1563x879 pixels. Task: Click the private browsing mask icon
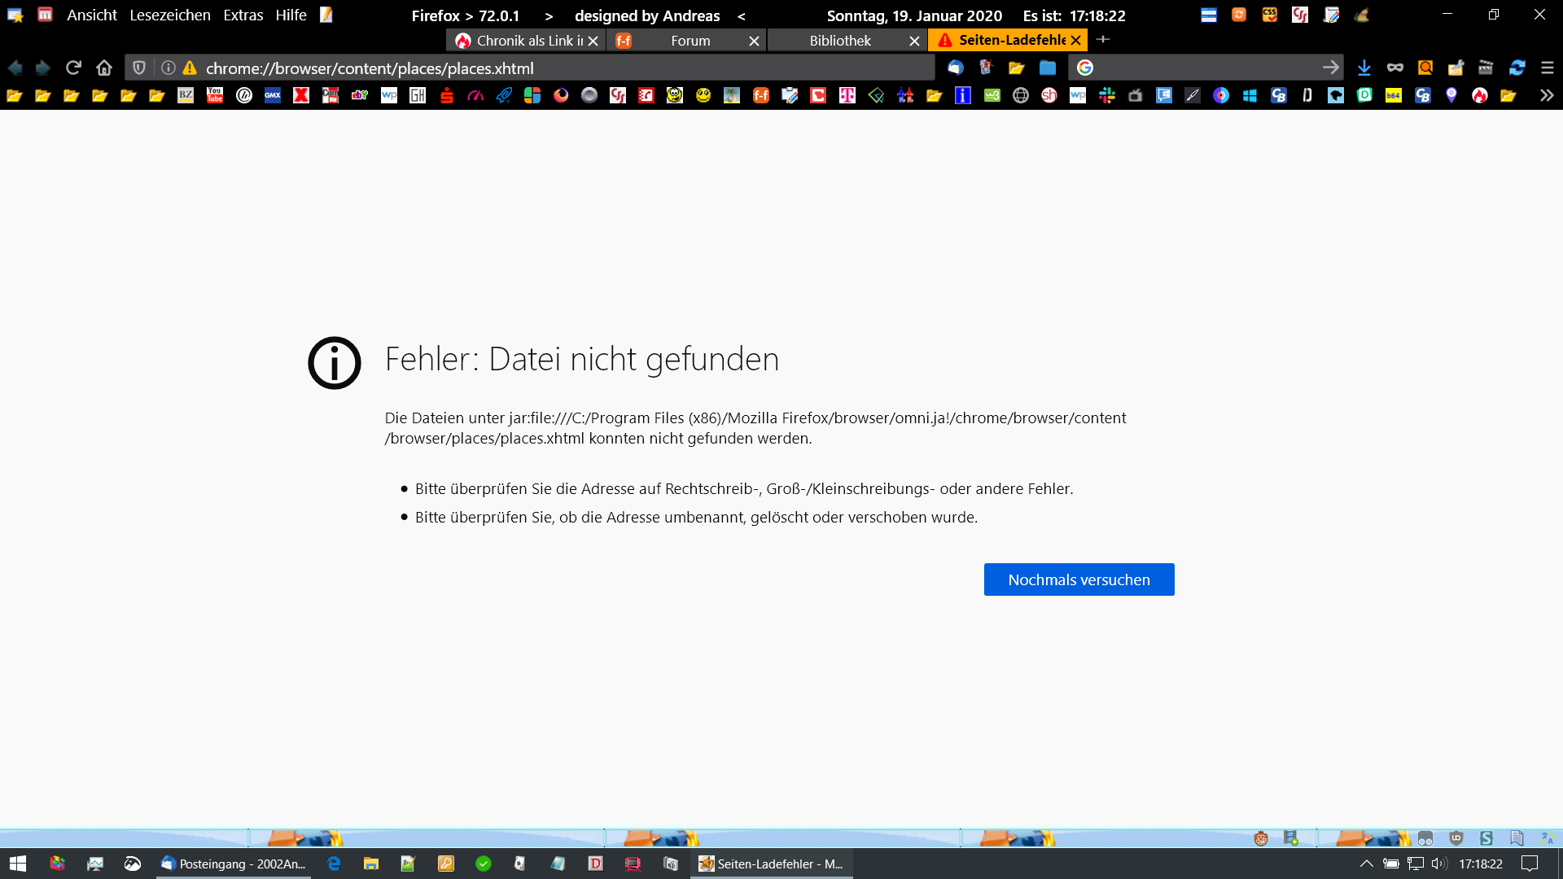pos(1395,68)
